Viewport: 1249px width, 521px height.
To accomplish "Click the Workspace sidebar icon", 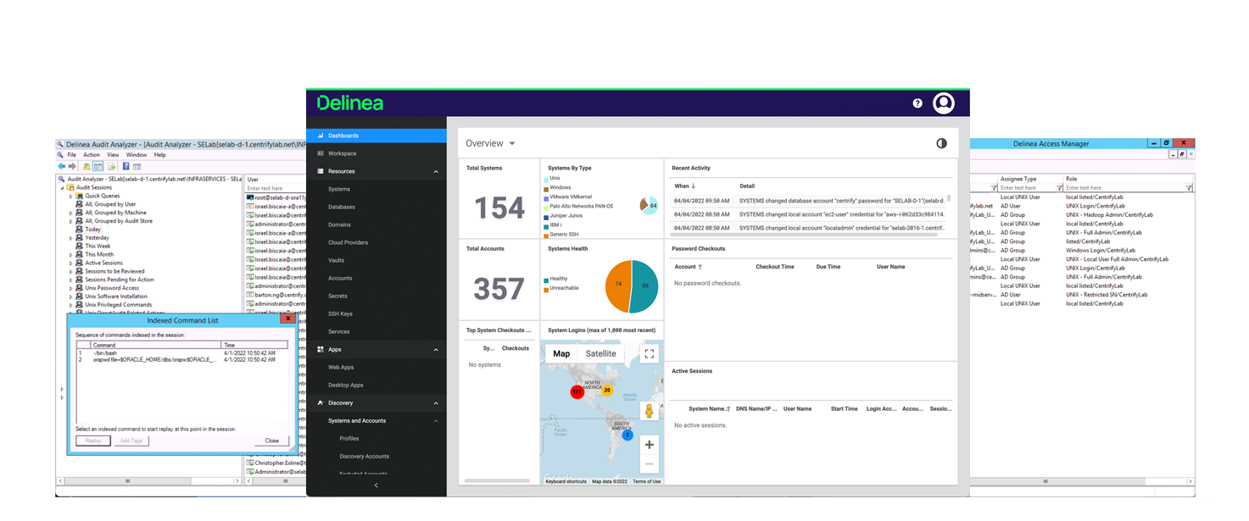I will click(320, 153).
